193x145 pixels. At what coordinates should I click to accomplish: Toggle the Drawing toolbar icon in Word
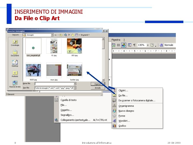(124, 45)
